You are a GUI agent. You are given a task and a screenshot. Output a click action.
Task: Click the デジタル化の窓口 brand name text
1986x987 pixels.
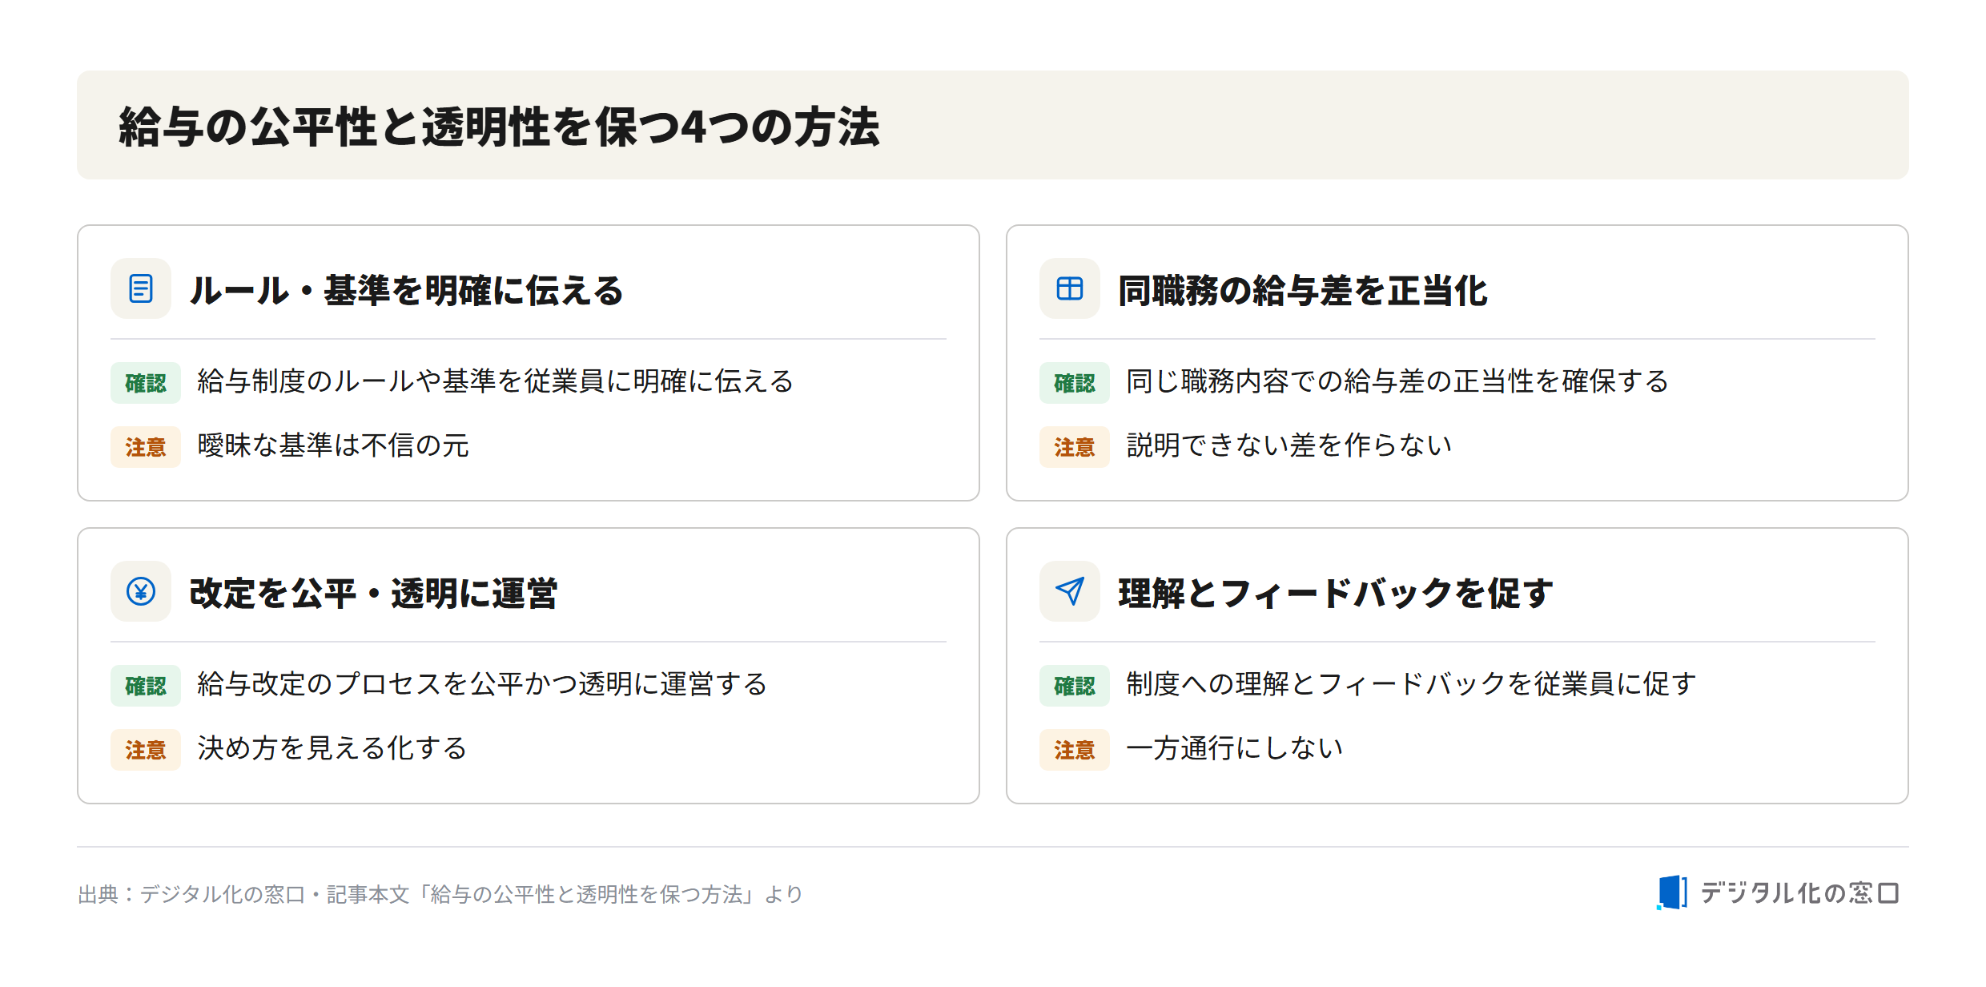[x=1799, y=892]
